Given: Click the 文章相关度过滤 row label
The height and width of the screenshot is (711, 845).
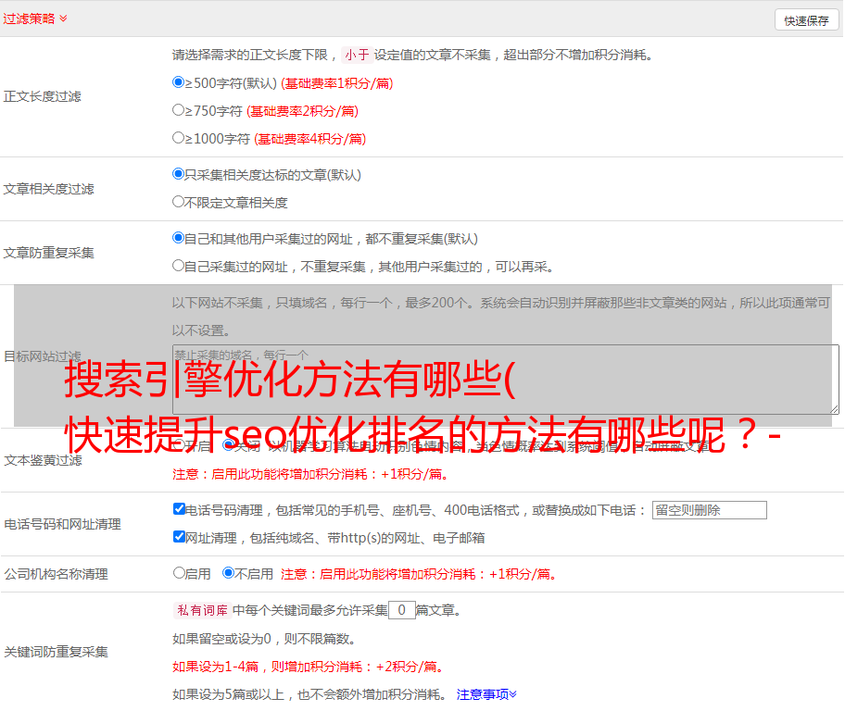Looking at the screenshot, I should (x=48, y=189).
